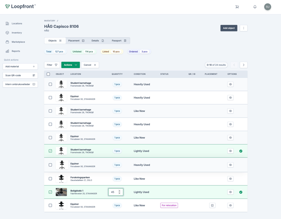Check Forskningsparken row checkbox
281x219 pixels.
(50, 179)
